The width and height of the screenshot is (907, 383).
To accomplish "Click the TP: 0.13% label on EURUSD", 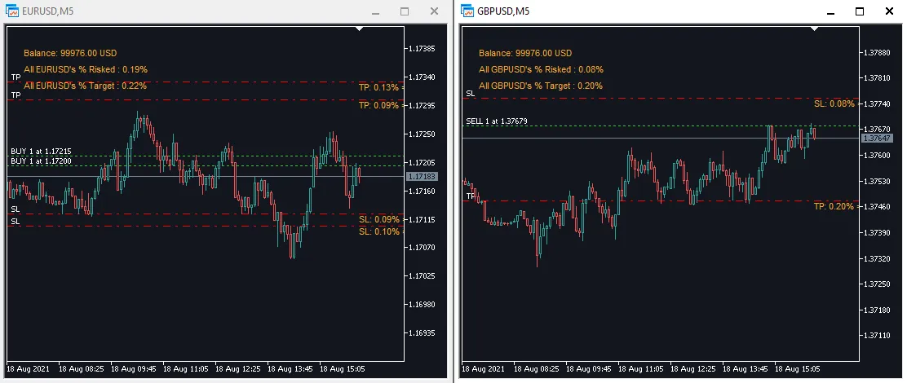I will [378, 87].
